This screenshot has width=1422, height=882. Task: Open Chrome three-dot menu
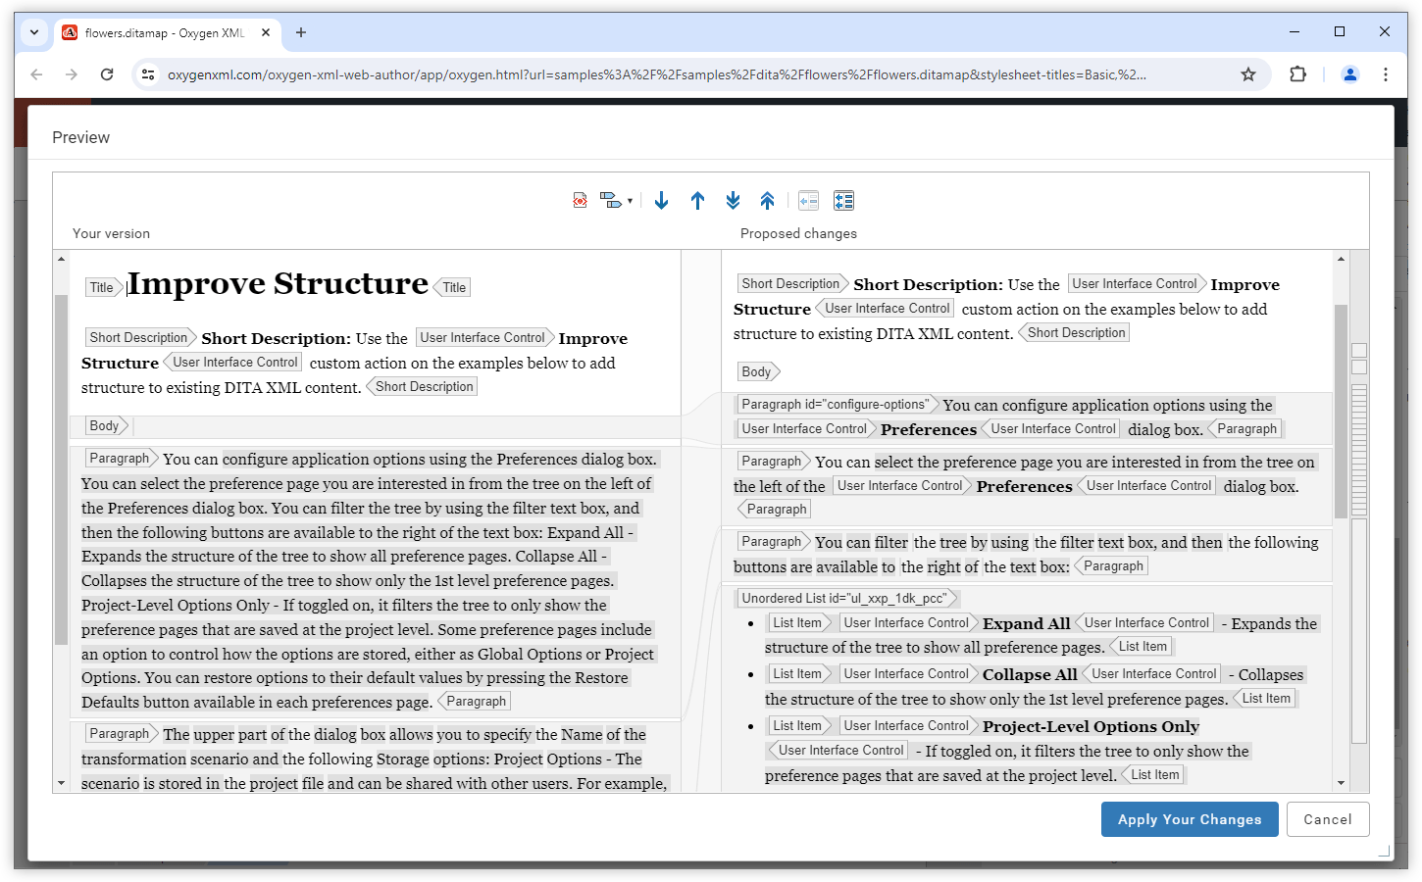(1386, 74)
